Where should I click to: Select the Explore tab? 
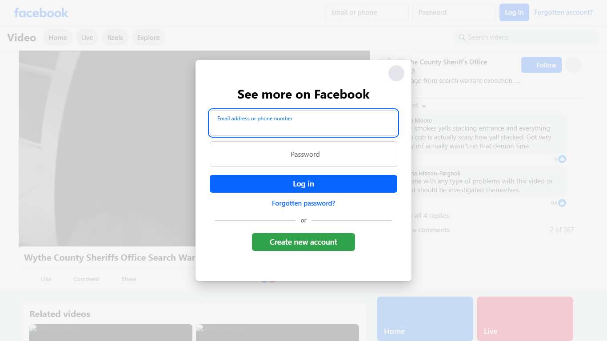tap(148, 38)
